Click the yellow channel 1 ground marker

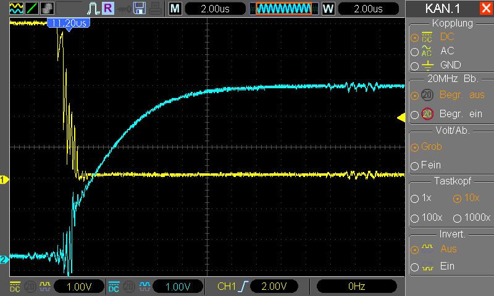(x=4, y=180)
